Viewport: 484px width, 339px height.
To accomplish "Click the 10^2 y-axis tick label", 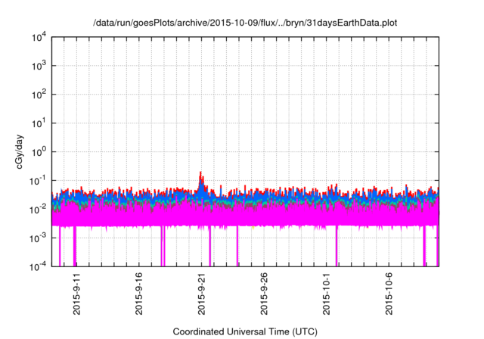I will (39, 94).
